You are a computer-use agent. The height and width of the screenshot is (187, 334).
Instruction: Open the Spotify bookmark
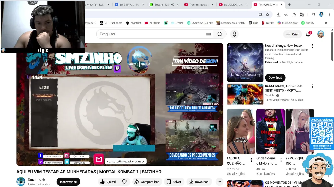(x=308, y=23)
